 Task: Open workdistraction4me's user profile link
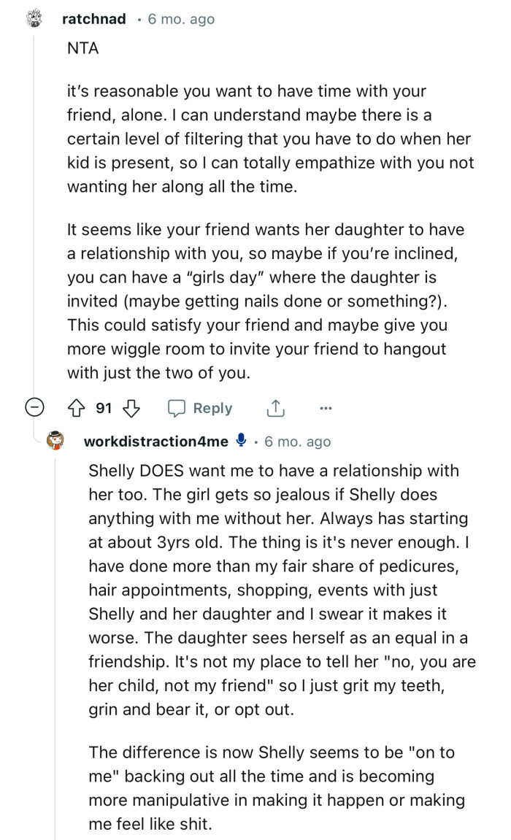[156, 442]
